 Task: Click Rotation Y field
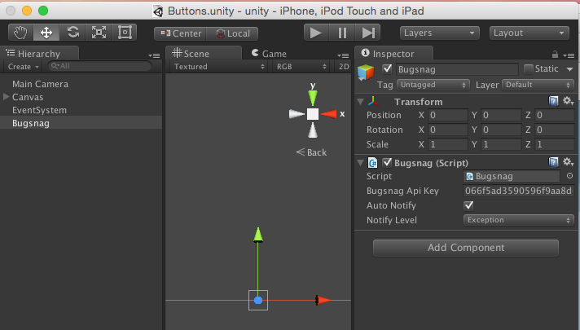(x=501, y=130)
